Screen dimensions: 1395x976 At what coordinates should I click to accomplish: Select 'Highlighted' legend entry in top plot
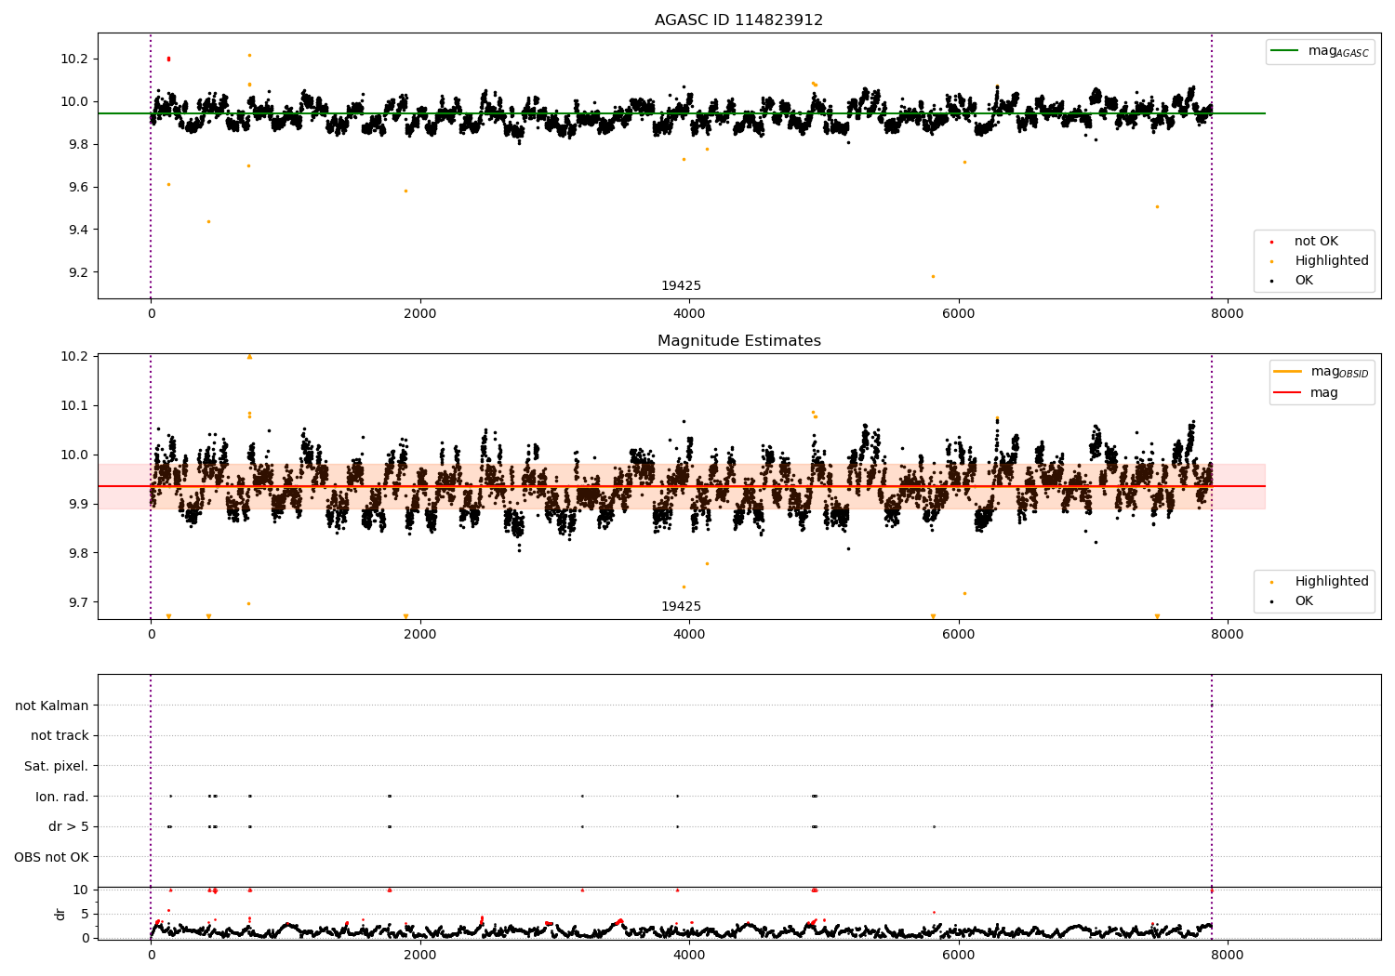click(1332, 261)
